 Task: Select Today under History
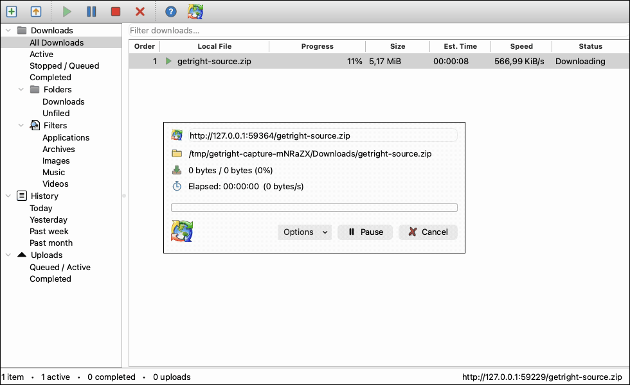41,208
